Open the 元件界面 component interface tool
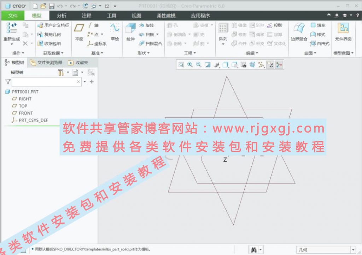 [343, 32]
